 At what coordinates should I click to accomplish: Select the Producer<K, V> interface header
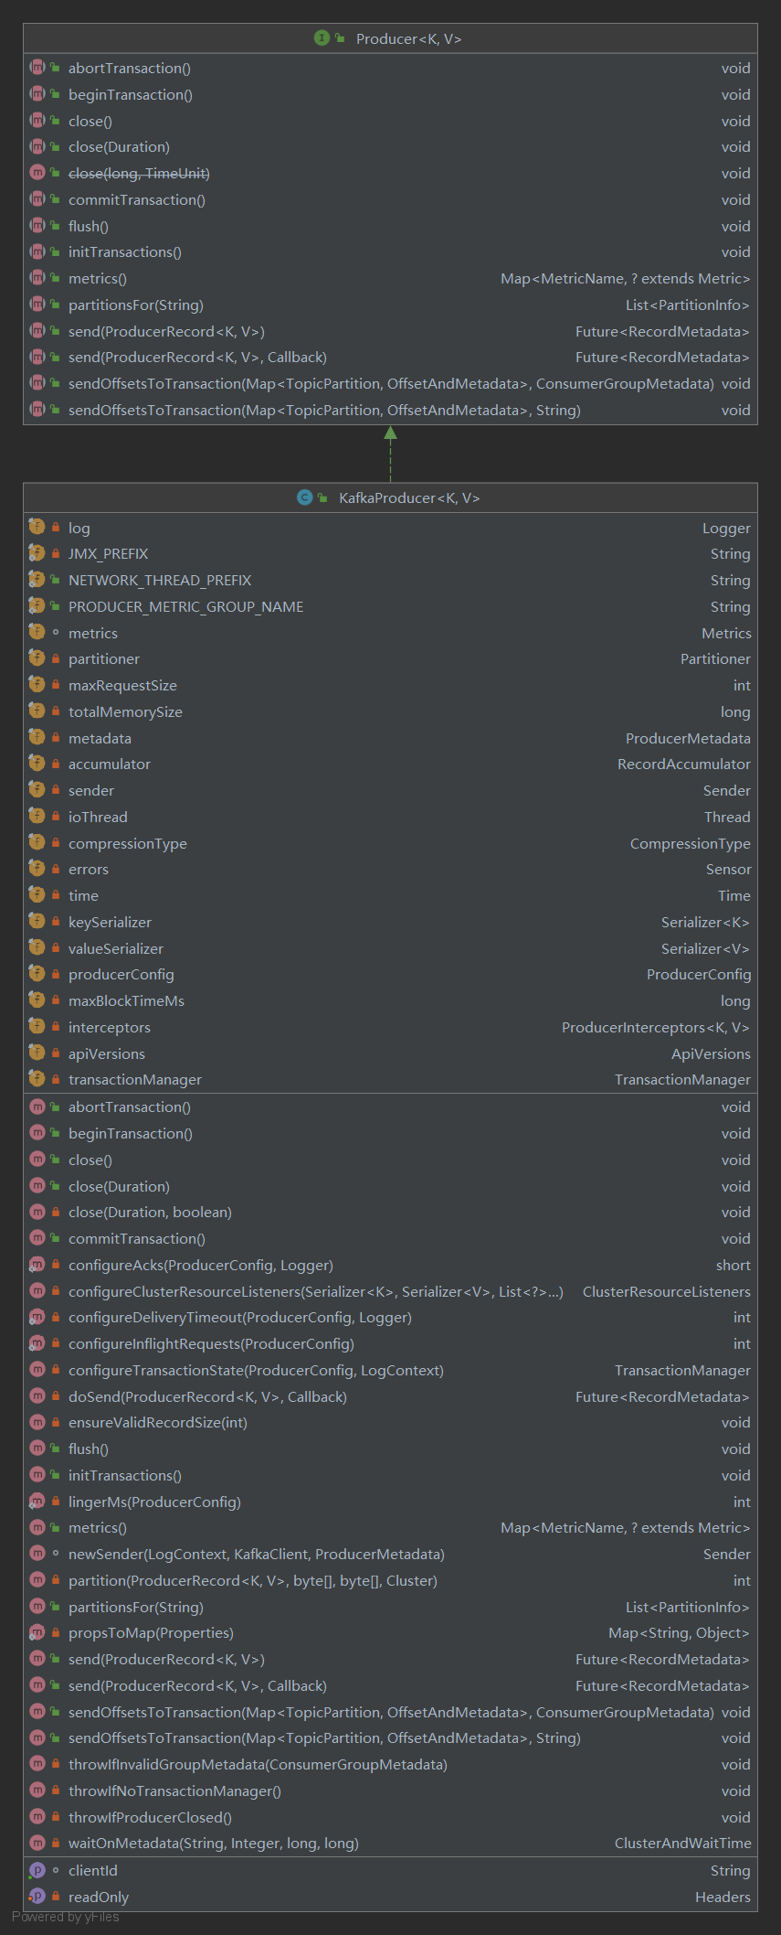(x=390, y=38)
